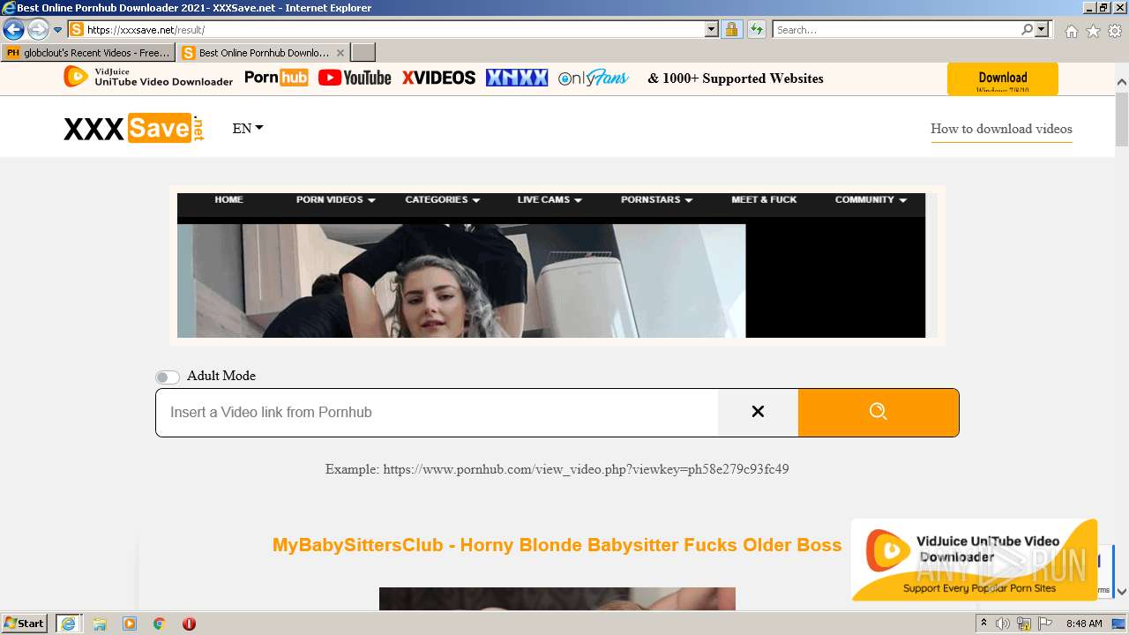Select HOME in the ad menu

pos(228,199)
